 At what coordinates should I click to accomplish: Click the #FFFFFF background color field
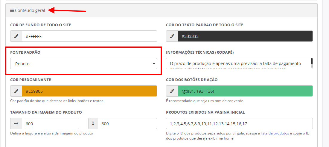point(89,36)
